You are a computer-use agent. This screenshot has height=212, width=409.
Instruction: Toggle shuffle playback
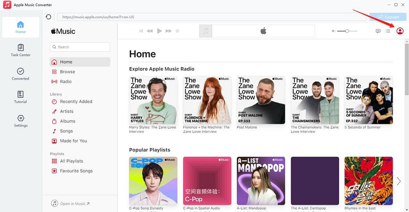pos(141,31)
